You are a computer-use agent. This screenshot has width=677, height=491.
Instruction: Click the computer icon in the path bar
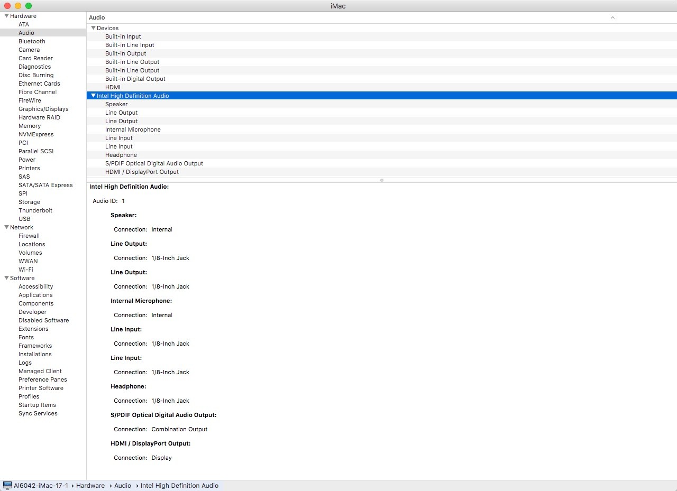click(7, 486)
